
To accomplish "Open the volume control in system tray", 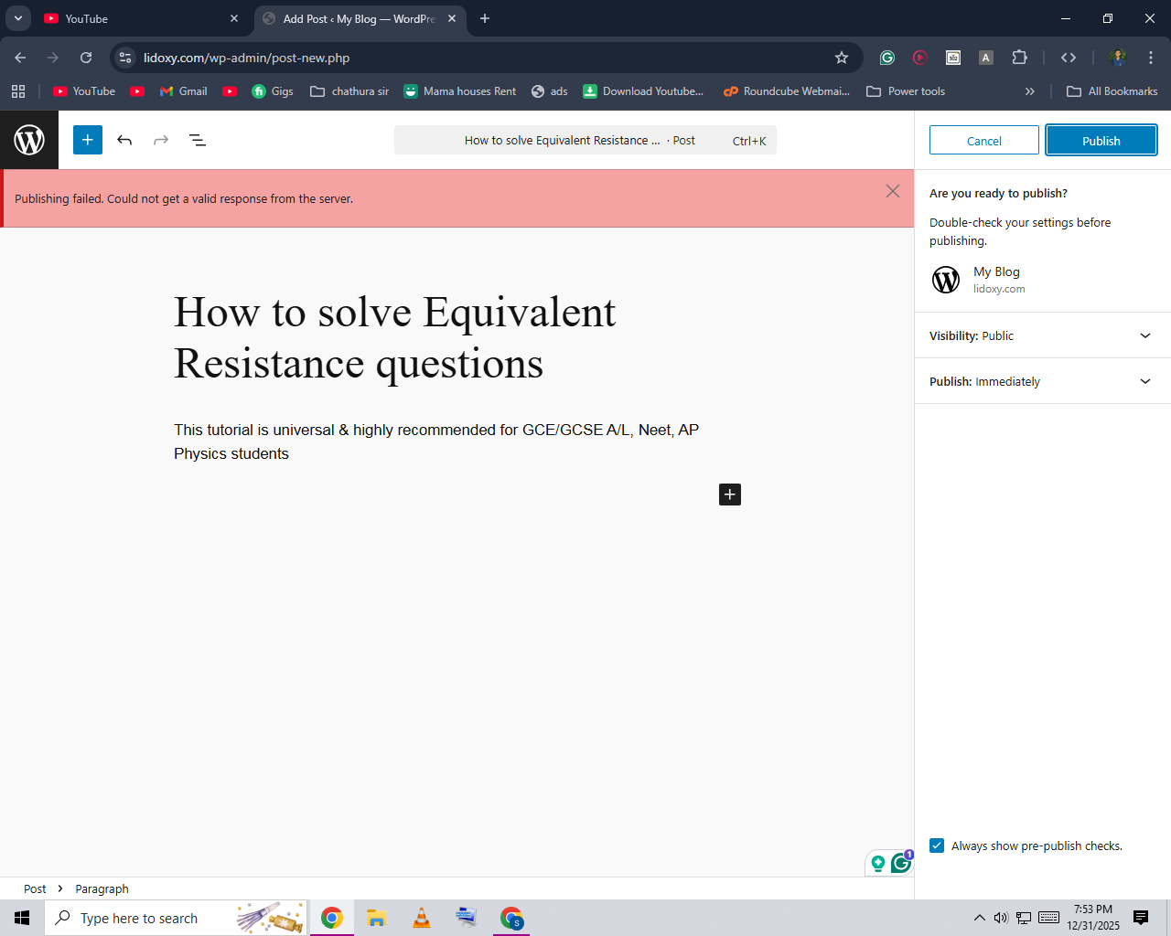I will (x=1001, y=918).
